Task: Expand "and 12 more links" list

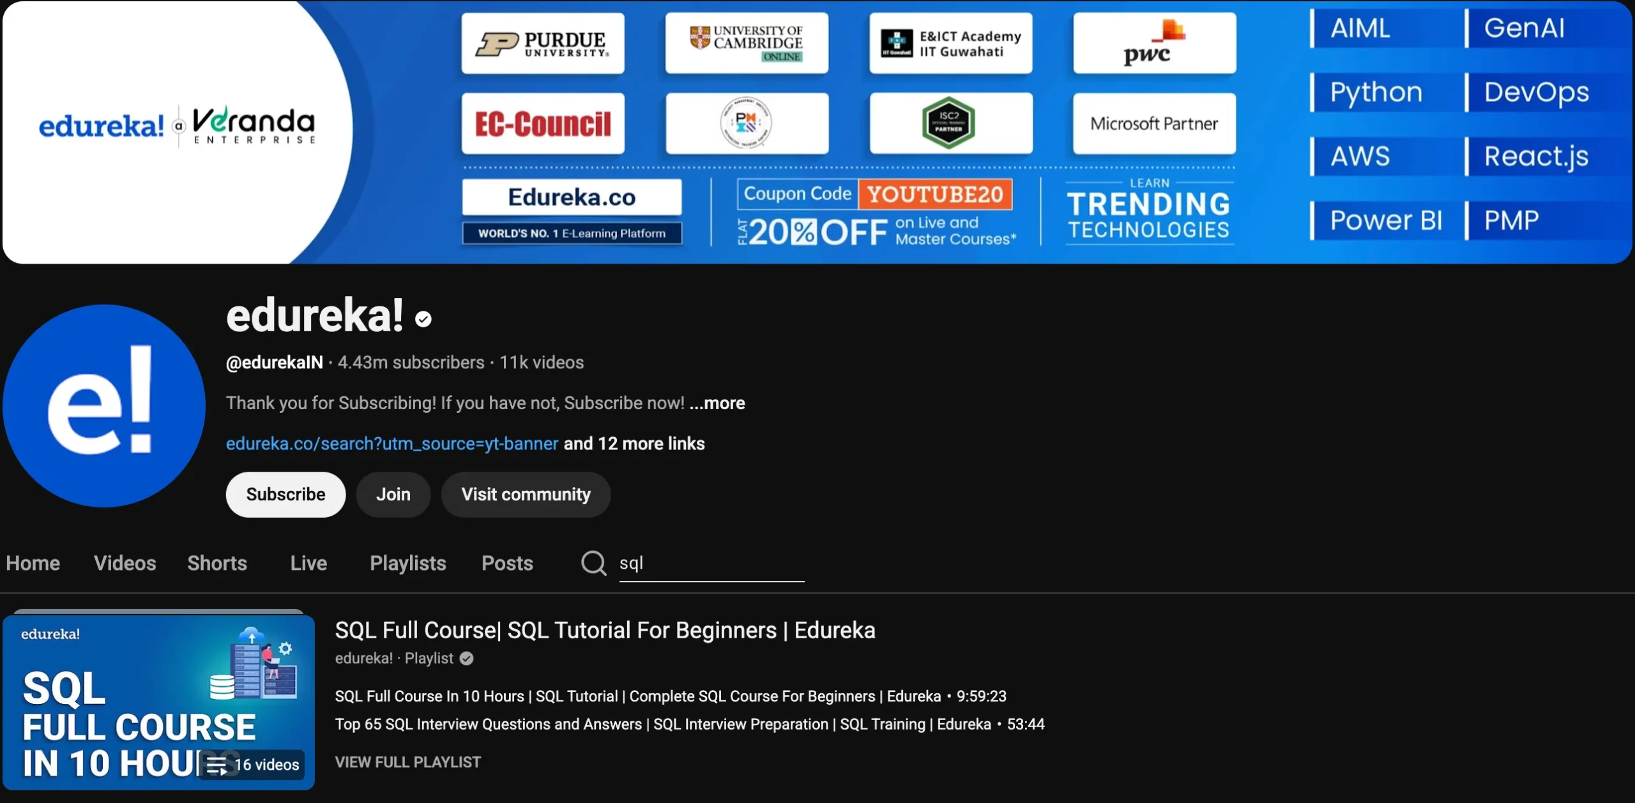Action: click(634, 444)
